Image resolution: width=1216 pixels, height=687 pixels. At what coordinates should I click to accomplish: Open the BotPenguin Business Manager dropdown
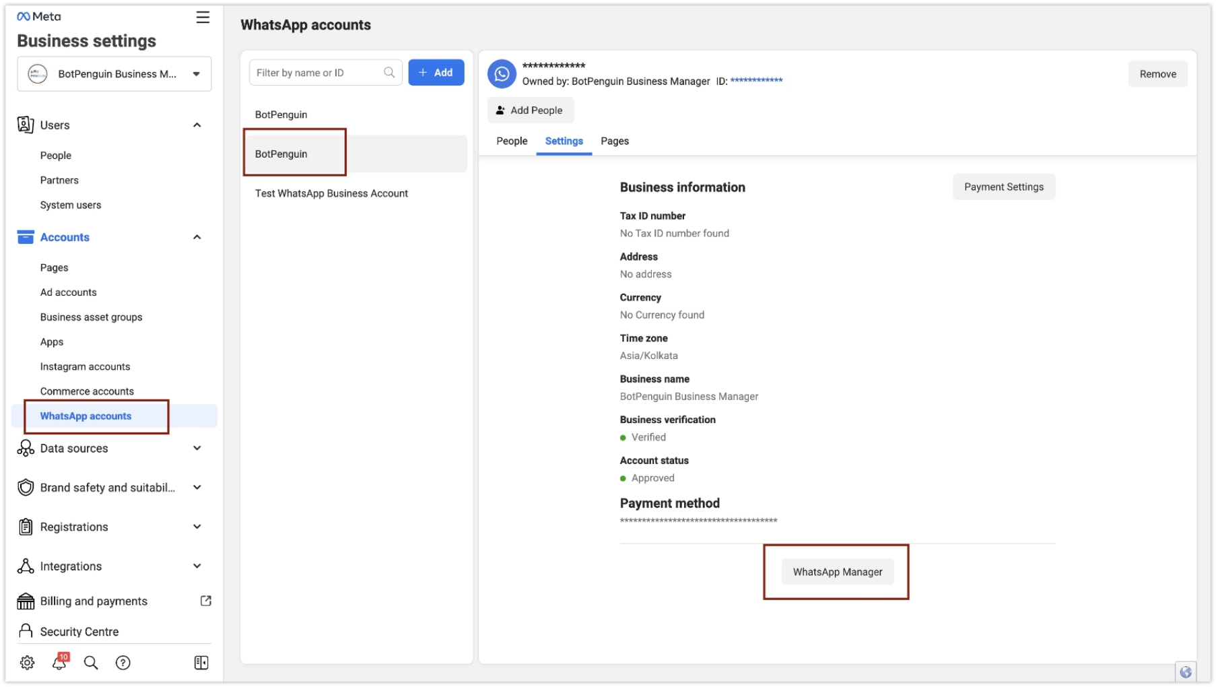pos(114,74)
